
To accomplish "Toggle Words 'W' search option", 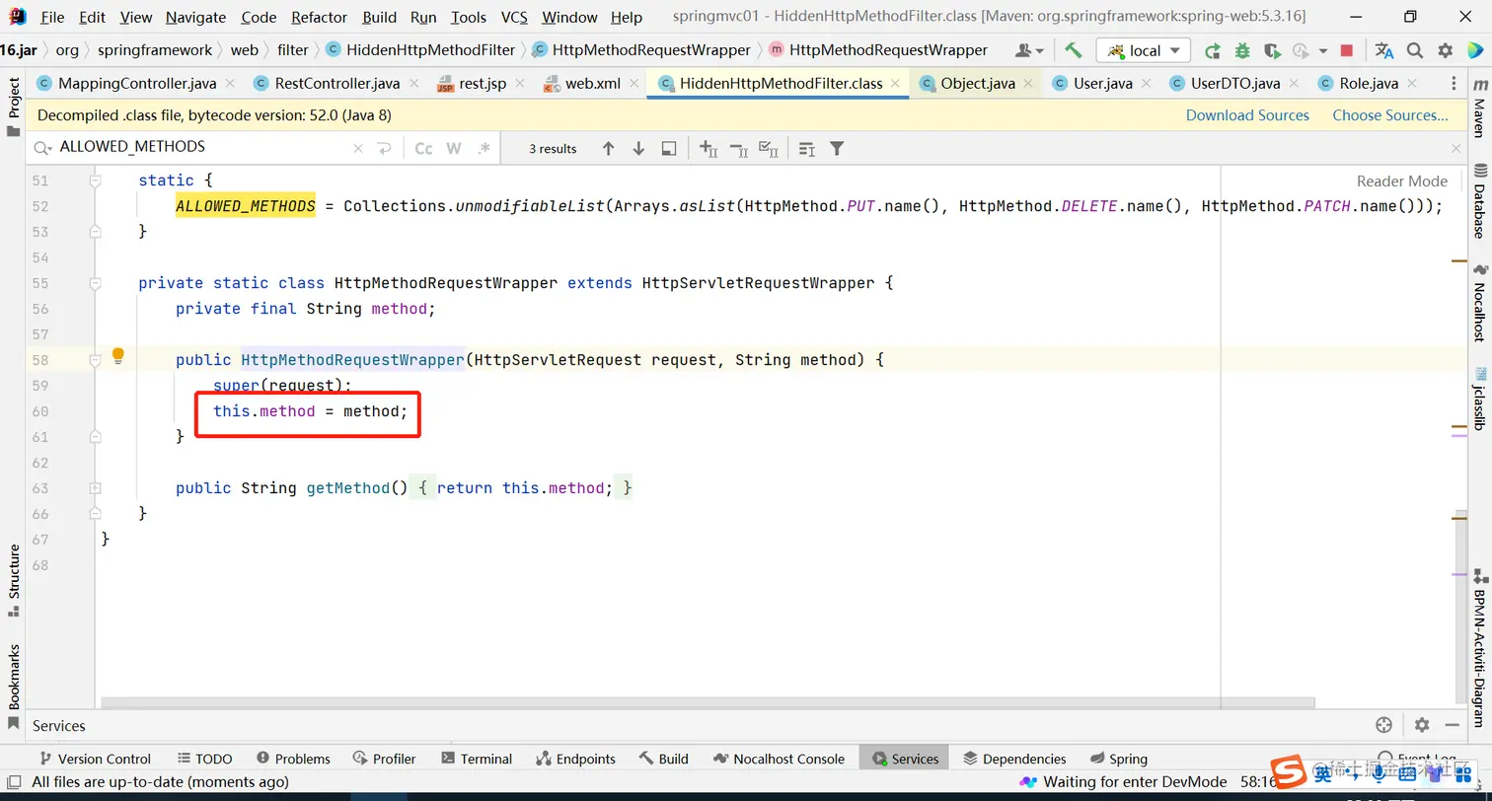I will pyautogui.click(x=454, y=148).
